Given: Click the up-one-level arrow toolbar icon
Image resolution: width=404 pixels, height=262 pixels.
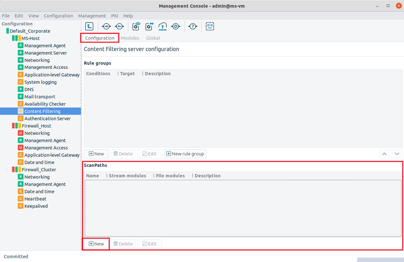Looking at the screenshot, I should (x=89, y=27).
